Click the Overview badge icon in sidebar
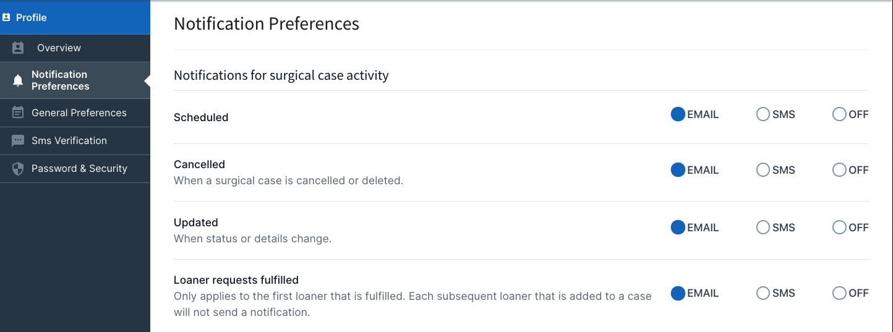The width and height of the screenshot is (893, 332). click(x=18, y=48)
